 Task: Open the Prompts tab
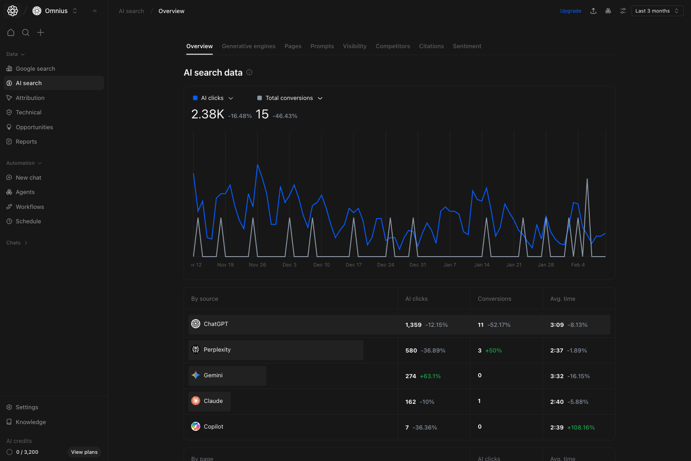(322, 46)
